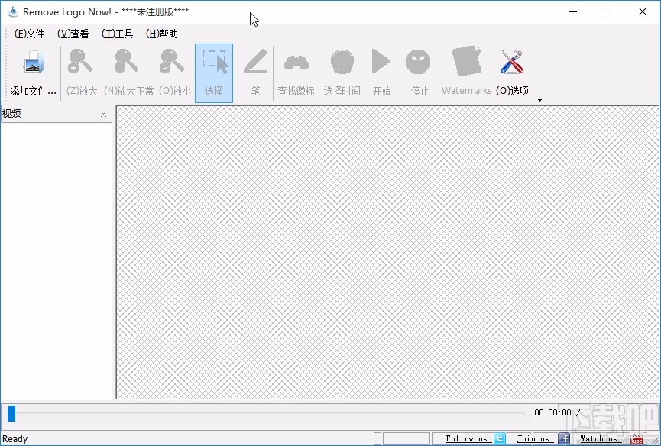Click the Follow us link

click(466, 438)
